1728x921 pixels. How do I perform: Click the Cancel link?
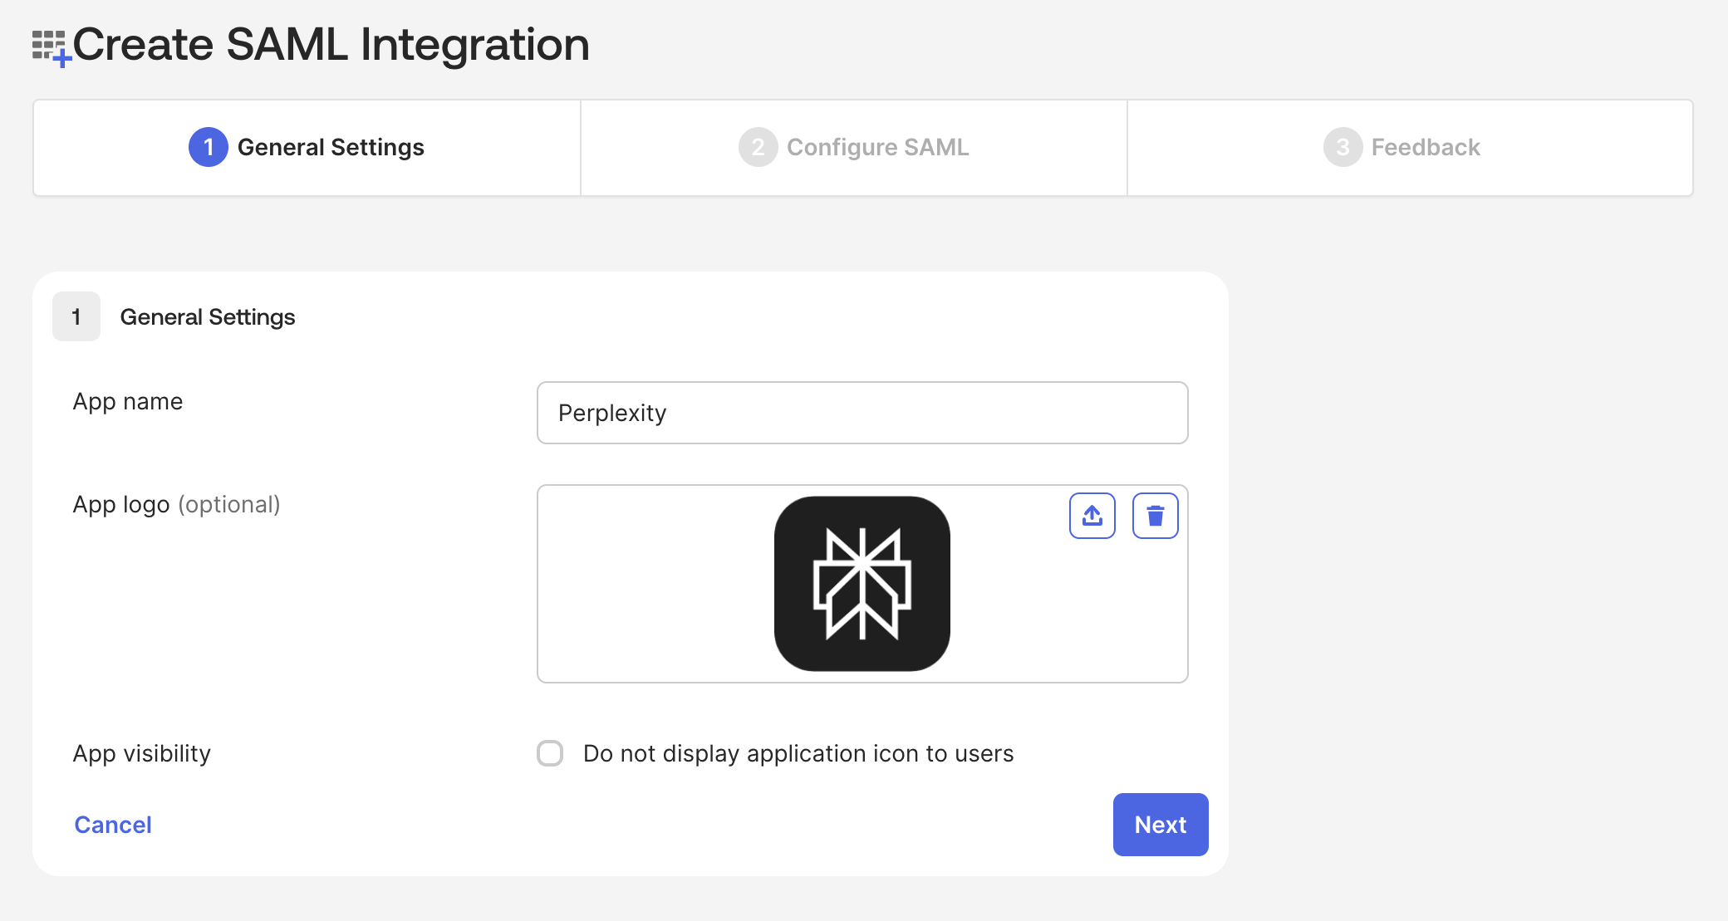coord(113,825)
